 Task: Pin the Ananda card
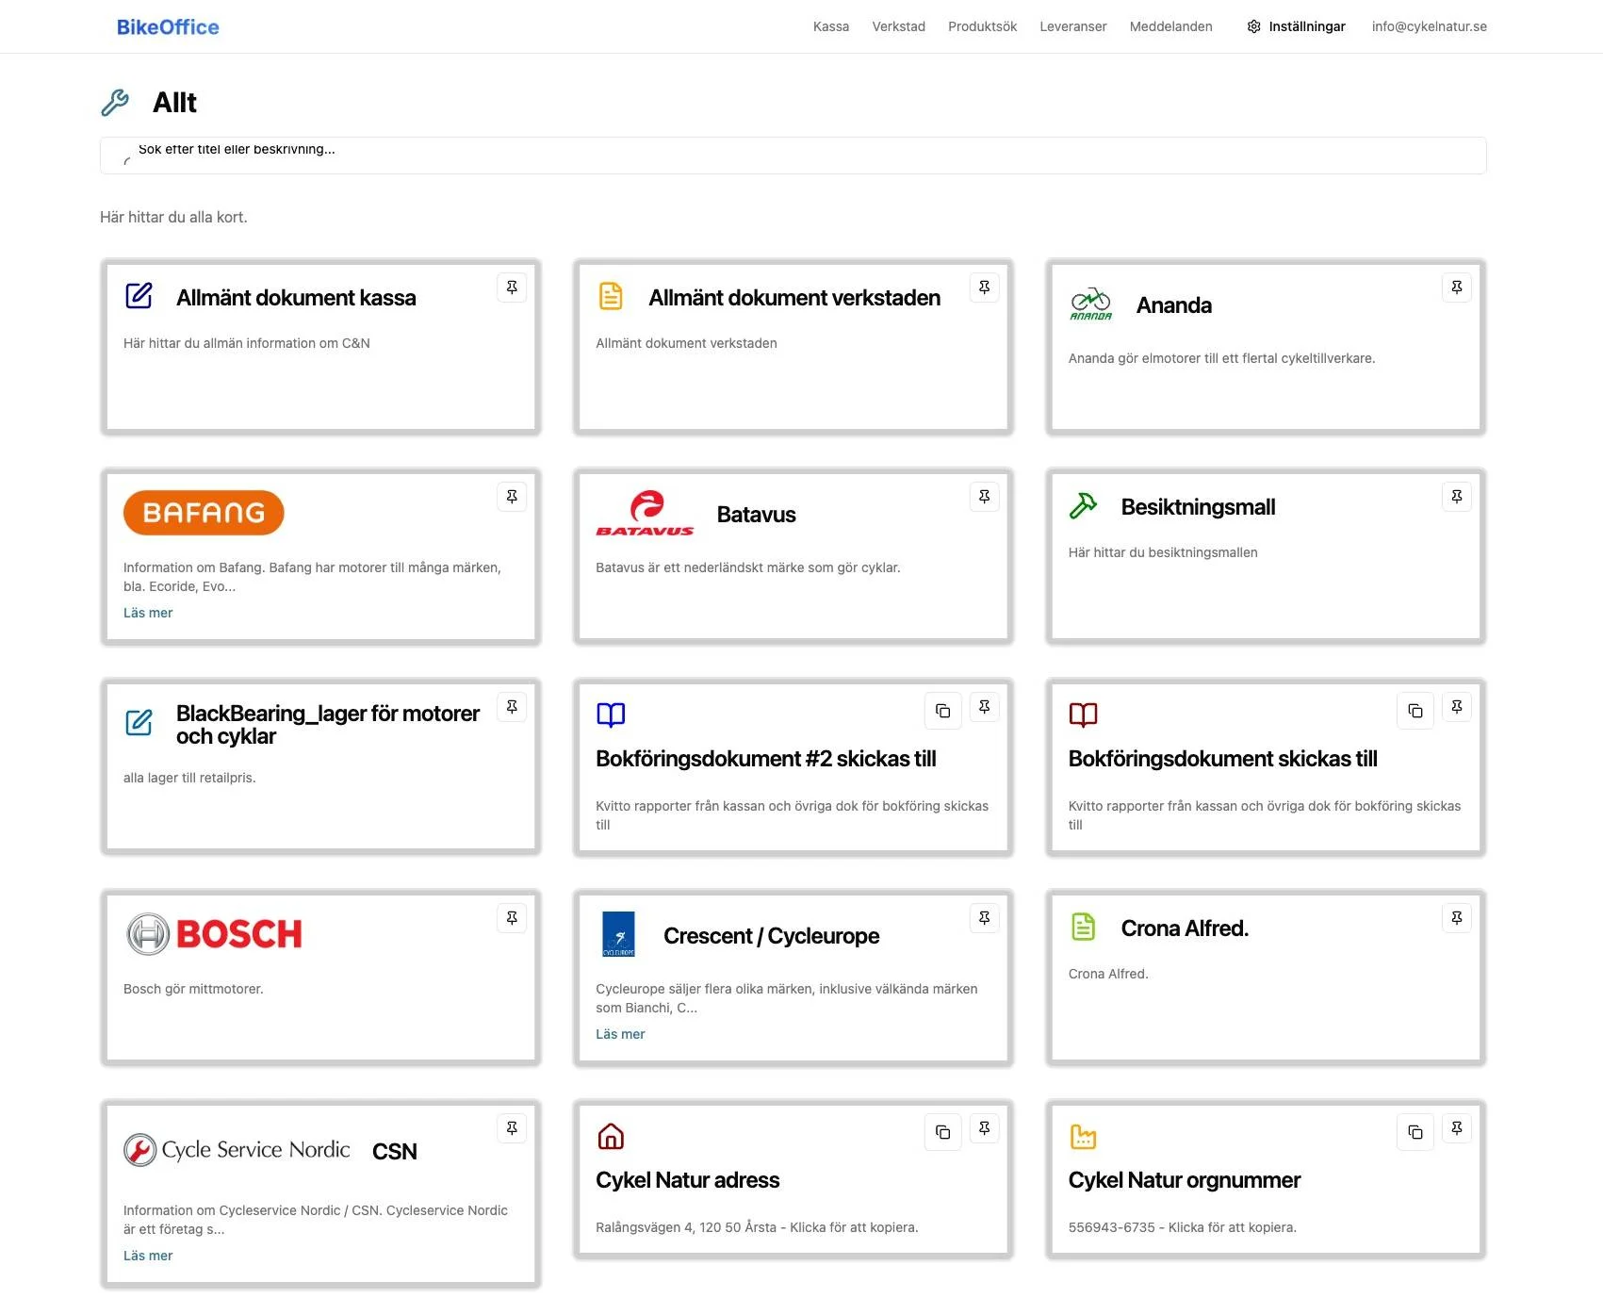tap(1457, 288)
